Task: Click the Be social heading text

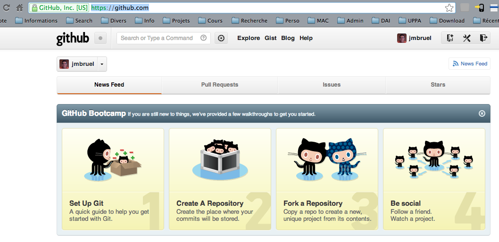Action: [406, 203]
